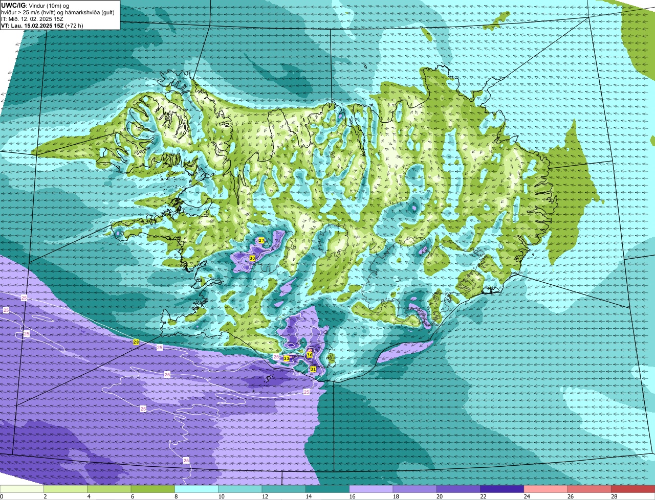Select the 18–20 m/s purple scale swatch
The image size is (655, 500).
(415, 489)
